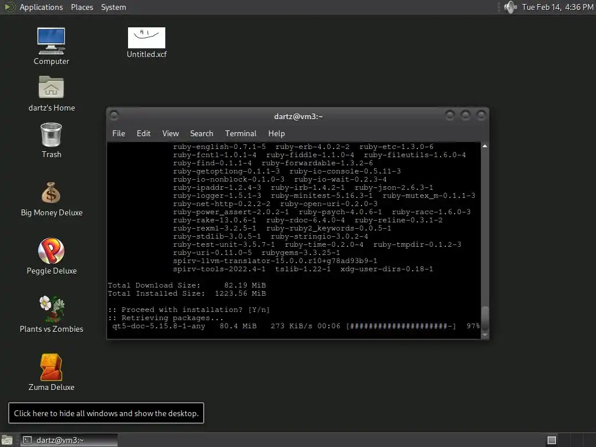Click the qt5-doc-5.15.8-1-any text line
This screenshot has height=447, width=596.
158,326
